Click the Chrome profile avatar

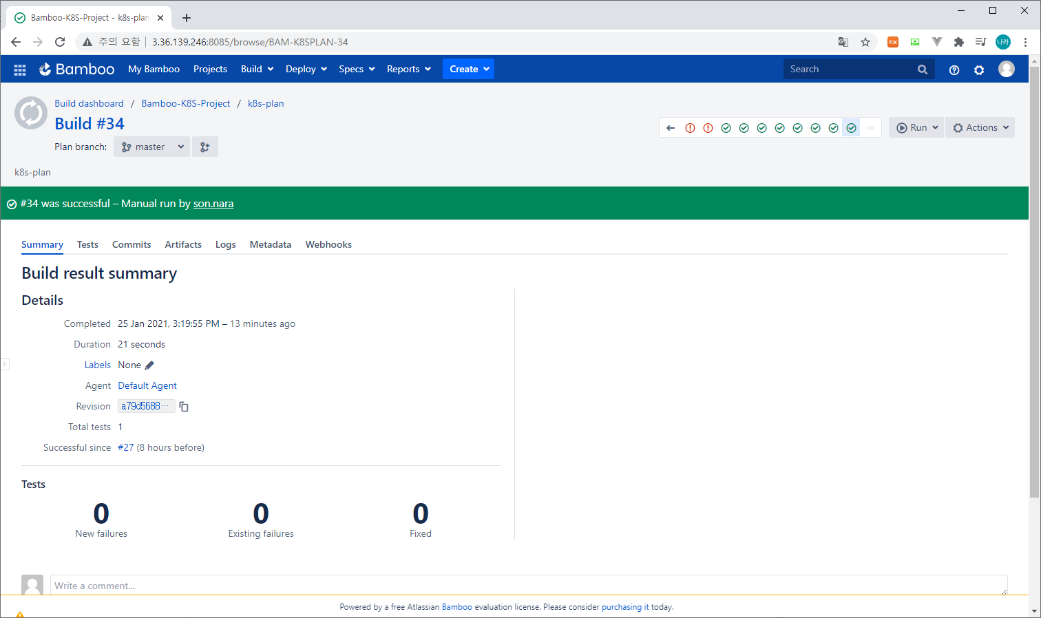point(1003,42)
